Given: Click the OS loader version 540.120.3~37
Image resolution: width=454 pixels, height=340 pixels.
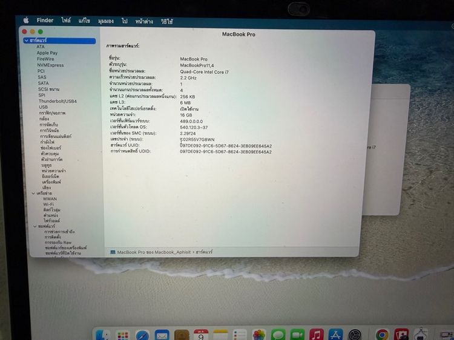Looking at the screenshot, I should click(194, 127).
